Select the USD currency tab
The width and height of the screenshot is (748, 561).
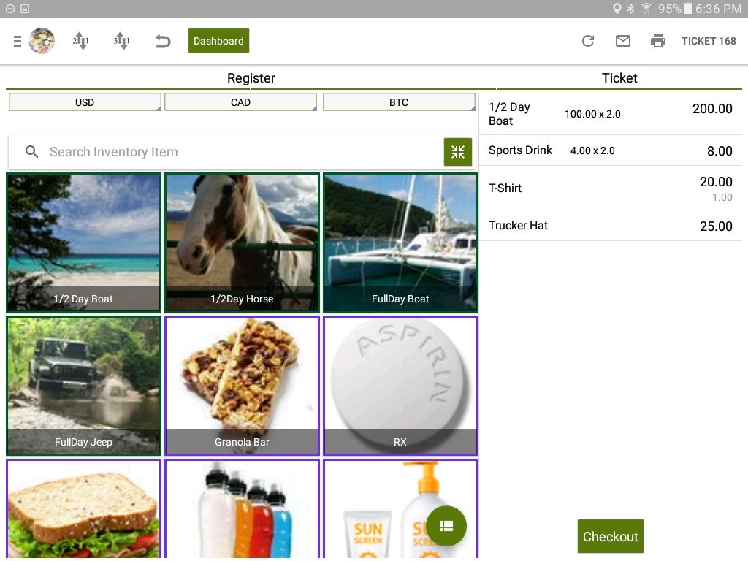[x=84, y=102]
